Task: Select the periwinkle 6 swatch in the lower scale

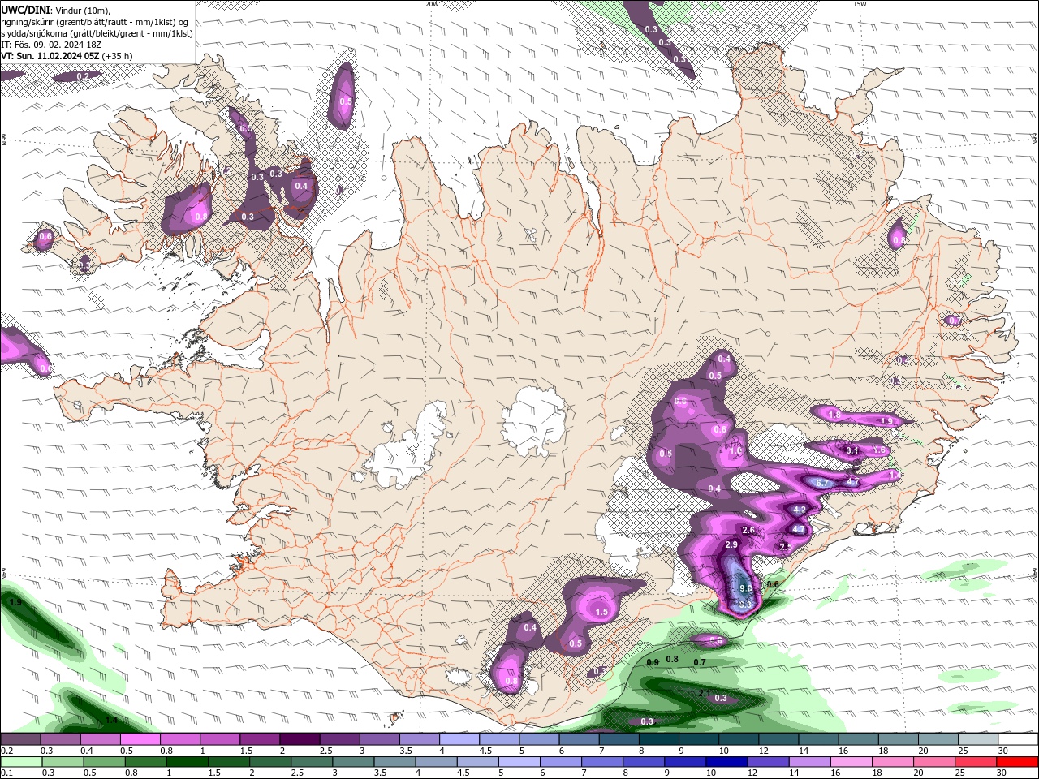Action: pyautogui.click(x=561, y=762)
